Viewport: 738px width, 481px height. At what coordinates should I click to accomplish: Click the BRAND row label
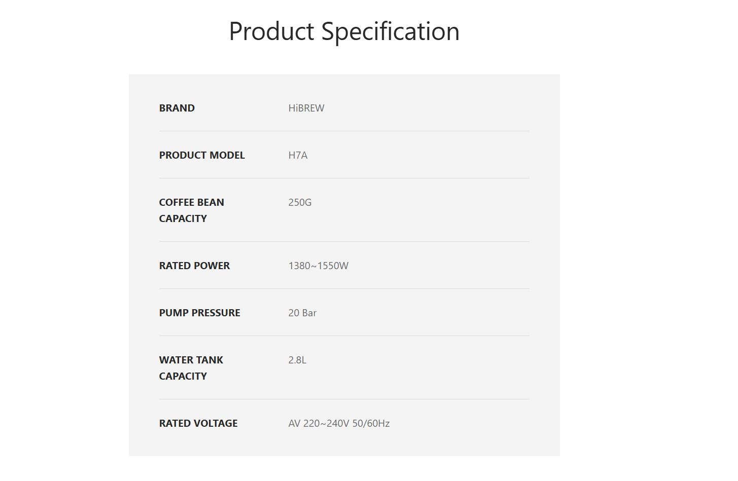click(x=177, y=108)
